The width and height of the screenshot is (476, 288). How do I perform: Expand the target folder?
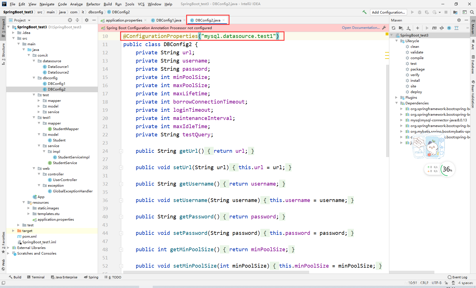(x=13, y=231)
